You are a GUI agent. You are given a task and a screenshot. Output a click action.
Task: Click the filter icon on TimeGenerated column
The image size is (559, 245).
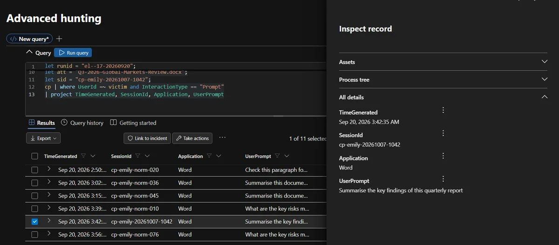tap(83, 156)
